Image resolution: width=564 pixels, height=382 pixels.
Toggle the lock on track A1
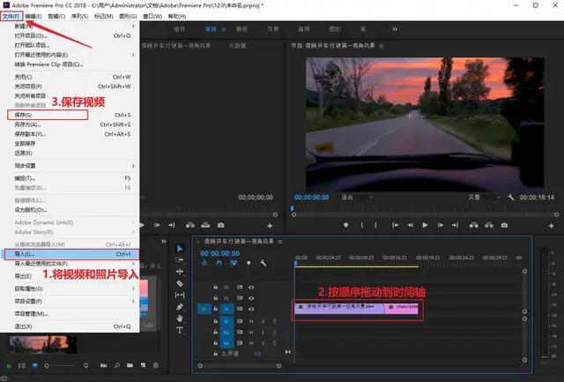coord(215,321)
